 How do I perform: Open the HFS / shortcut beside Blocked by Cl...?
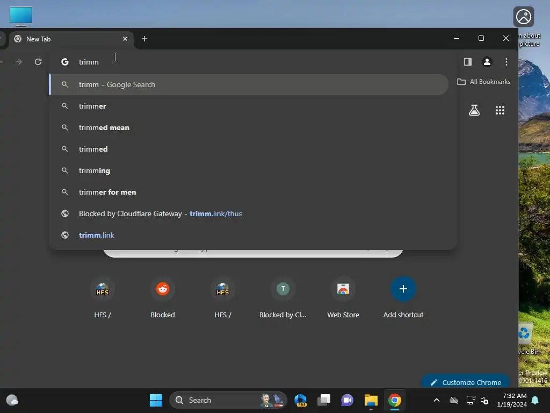tap(223, 298)
